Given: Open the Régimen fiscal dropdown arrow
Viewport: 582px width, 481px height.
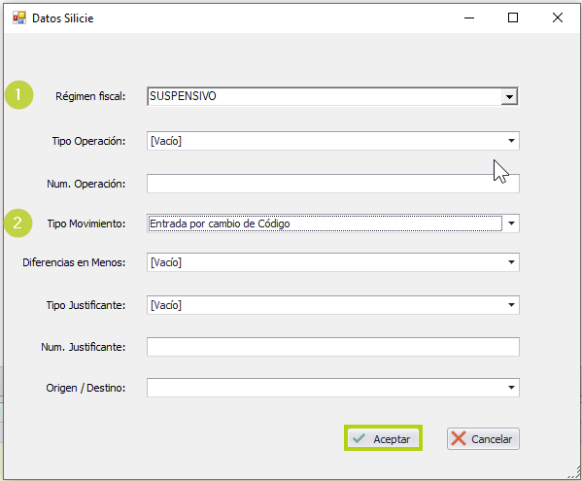Looking at the screenshot, I should coord(510,96).
